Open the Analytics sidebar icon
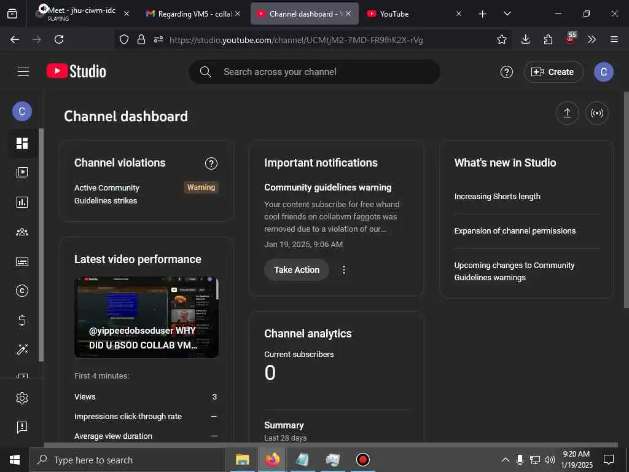This screenshot has height=472, width=629. [x=22, y=202]
